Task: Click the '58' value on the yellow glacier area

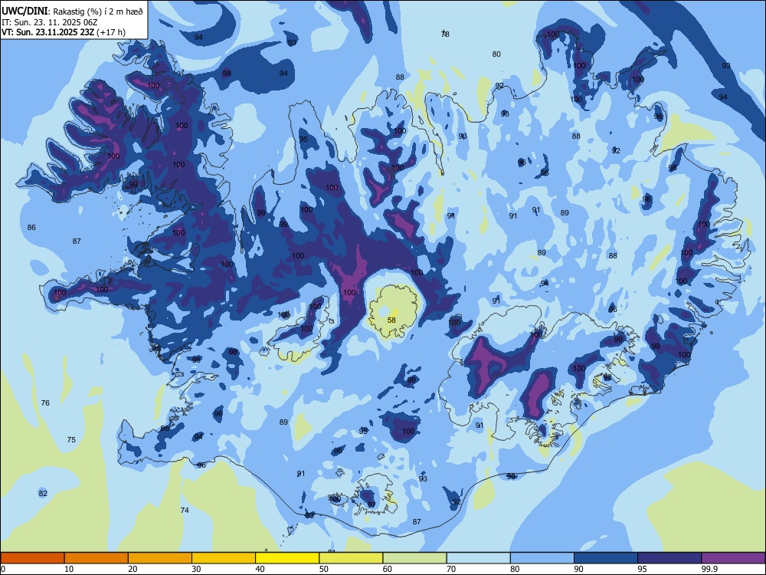Action: [x=391, y=320]
